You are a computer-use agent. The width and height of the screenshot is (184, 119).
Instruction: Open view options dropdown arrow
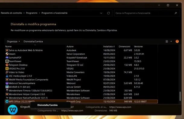[171, 41]
